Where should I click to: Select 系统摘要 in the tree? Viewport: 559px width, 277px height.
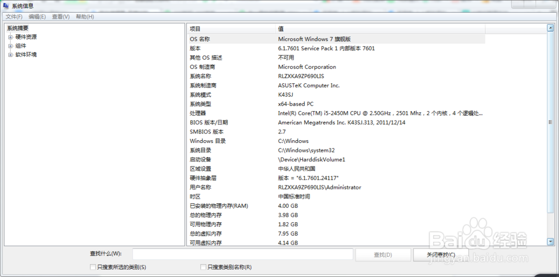pyautogui.click(x=17, y=28)
